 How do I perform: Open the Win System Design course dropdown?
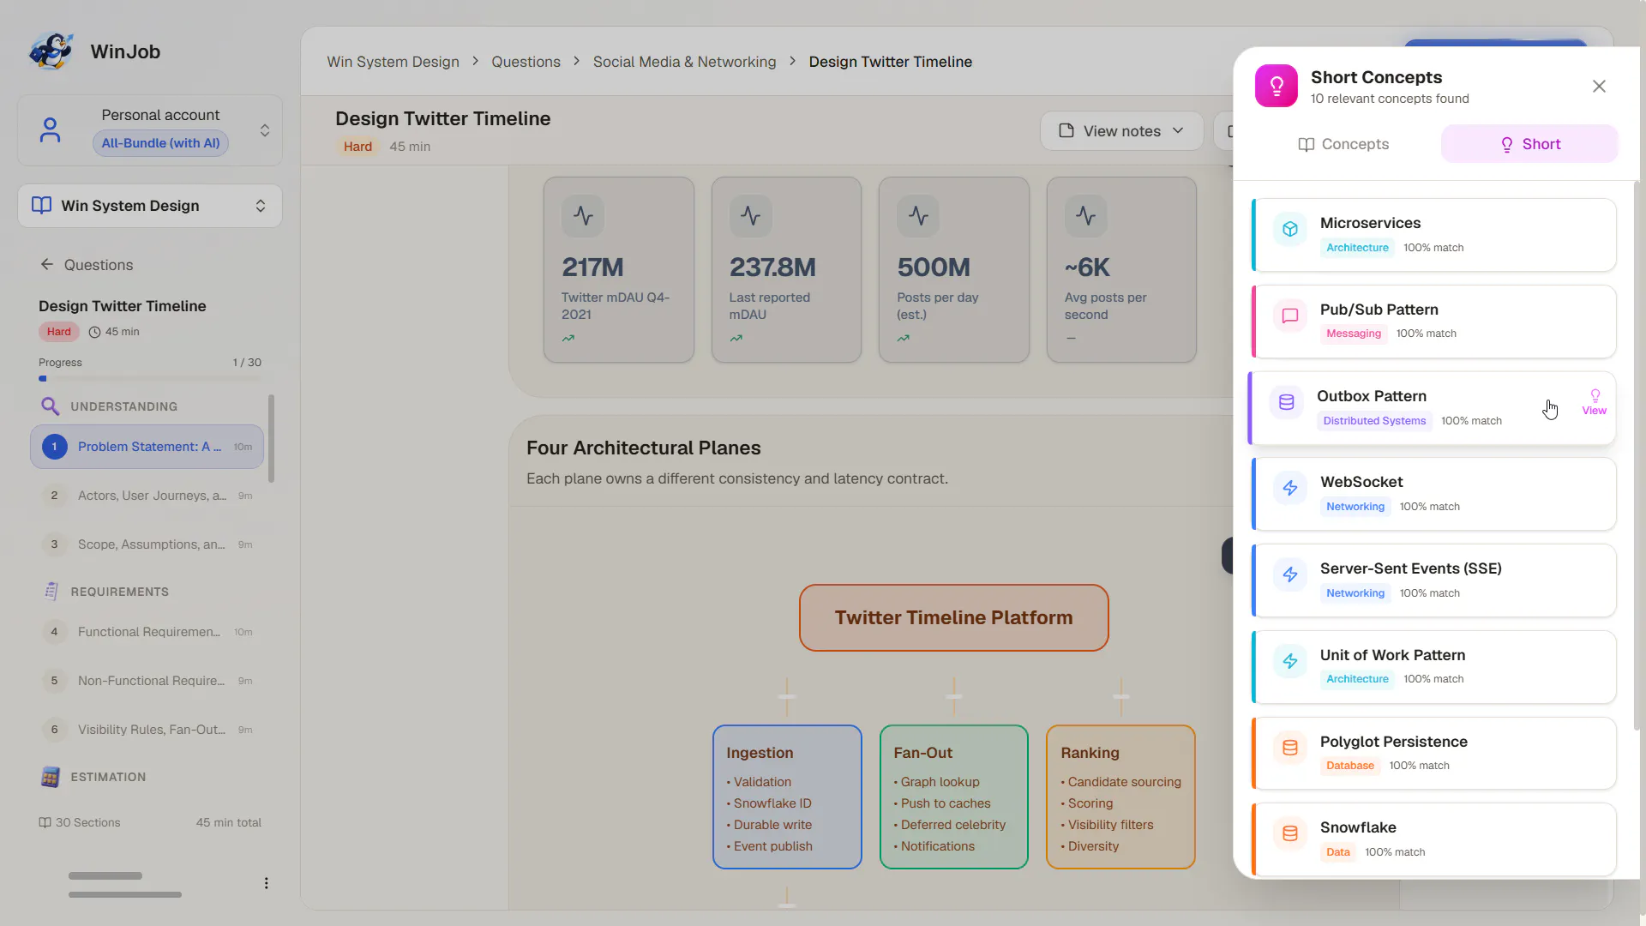pyautogui.click(x=150, y=206)
